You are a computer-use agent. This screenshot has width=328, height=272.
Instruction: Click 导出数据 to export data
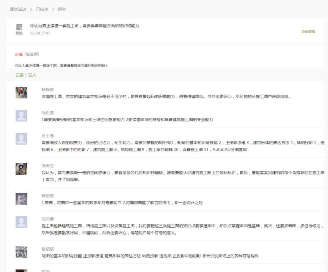tap(308, 31)
